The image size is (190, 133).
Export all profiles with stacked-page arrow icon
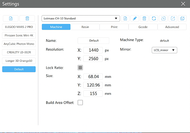coord(182,18)
